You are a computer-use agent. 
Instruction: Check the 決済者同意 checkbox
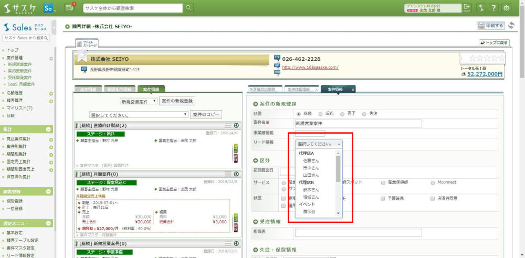432,199
